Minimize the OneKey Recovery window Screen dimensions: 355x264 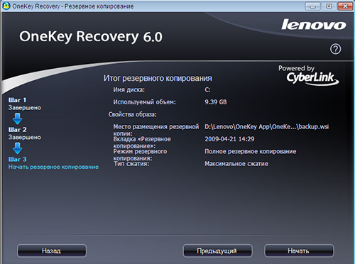[312, 6]
